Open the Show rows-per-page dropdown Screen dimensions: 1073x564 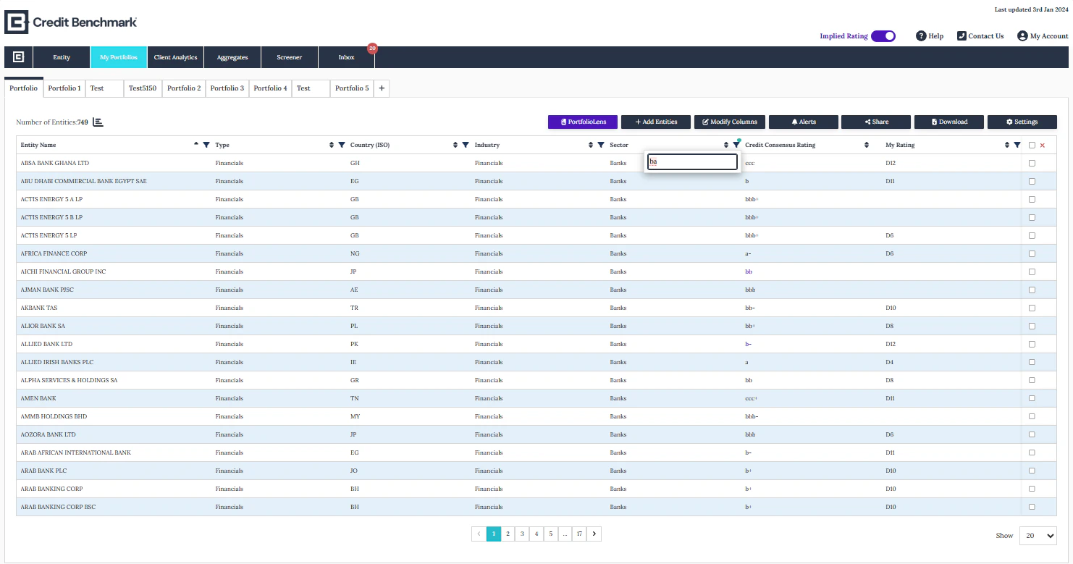click(1038, 536)
